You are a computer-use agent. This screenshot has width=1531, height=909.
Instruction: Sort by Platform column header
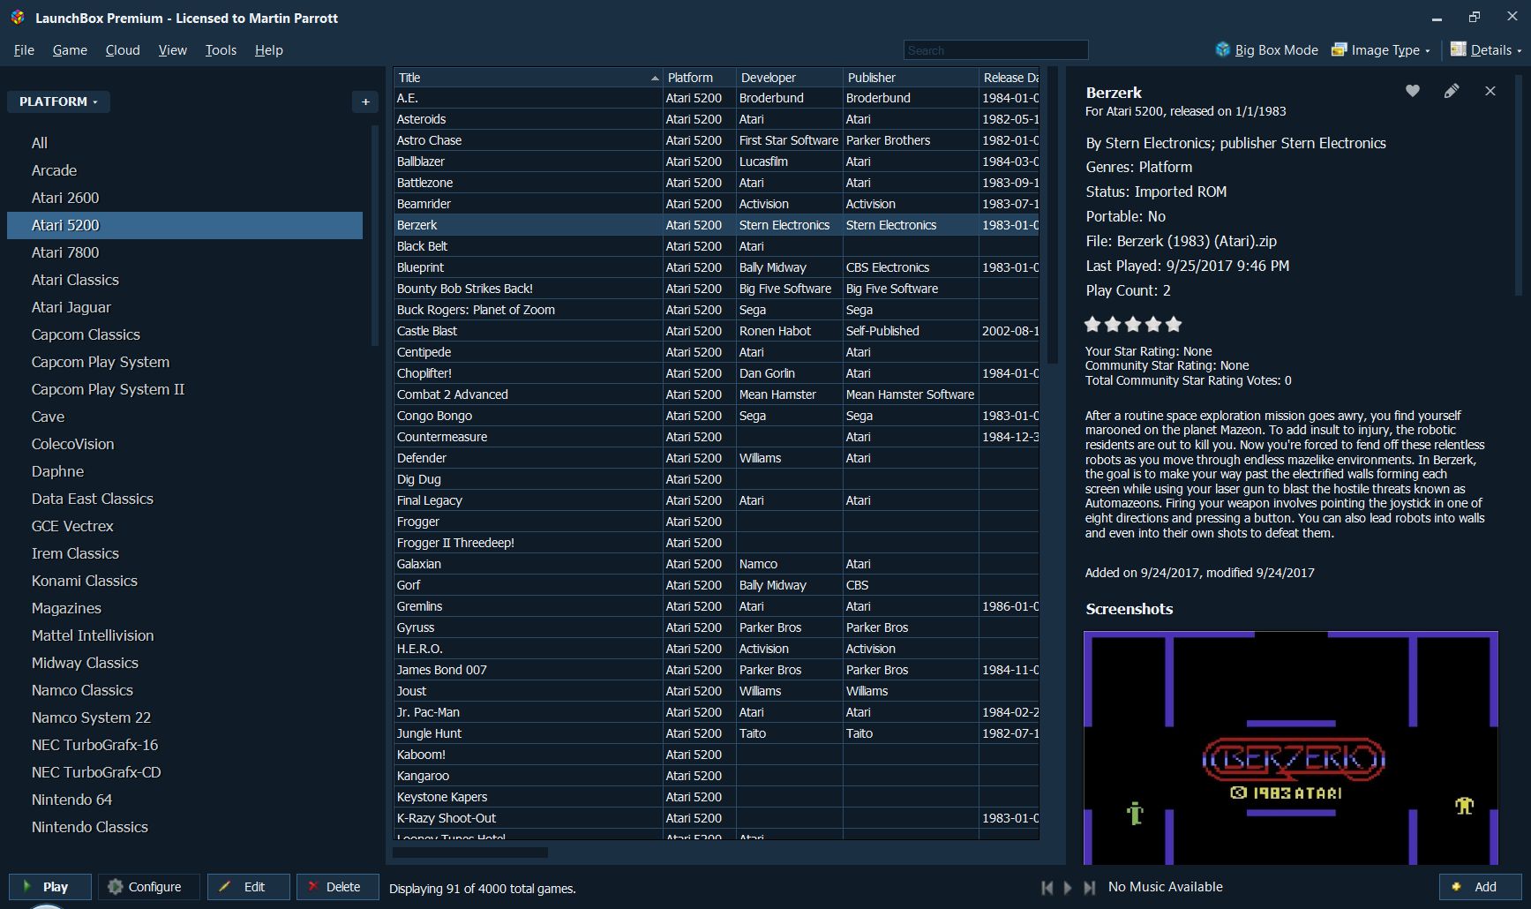coord(699,78)
